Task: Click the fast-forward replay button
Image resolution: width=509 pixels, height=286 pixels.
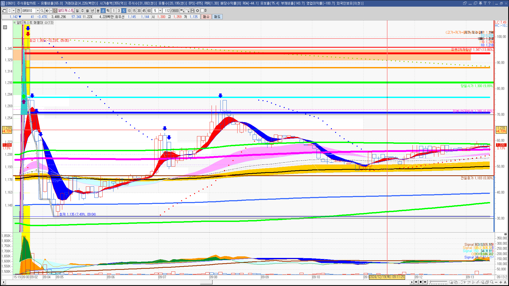Action: 425,282
